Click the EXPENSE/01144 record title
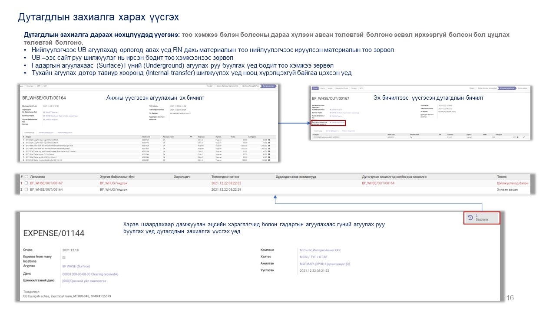This screenshot has width=556, height=312. click(54, 233)
